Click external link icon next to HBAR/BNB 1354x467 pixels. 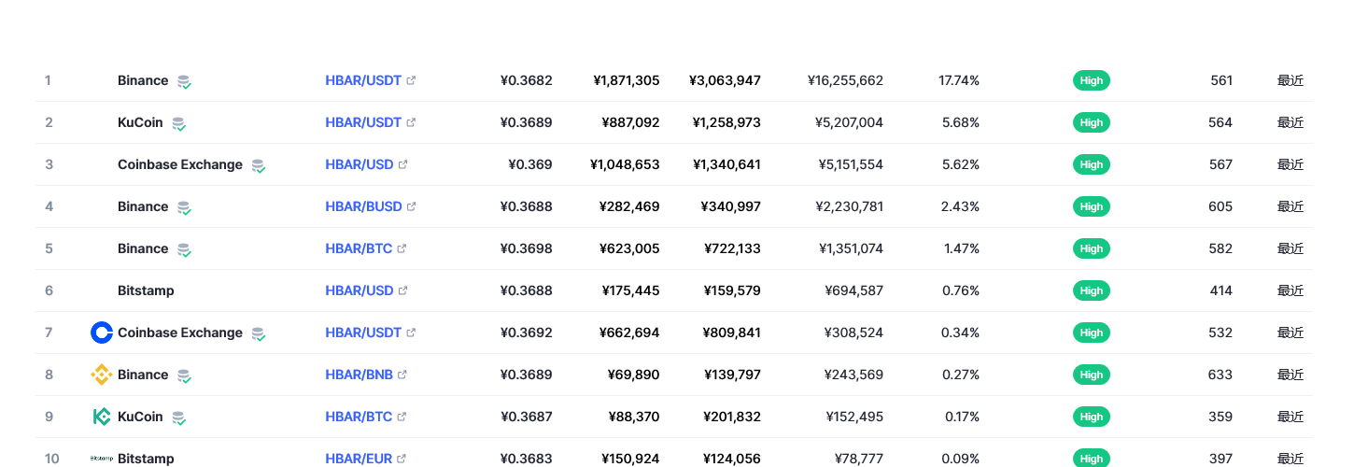(x=402, y=375)
